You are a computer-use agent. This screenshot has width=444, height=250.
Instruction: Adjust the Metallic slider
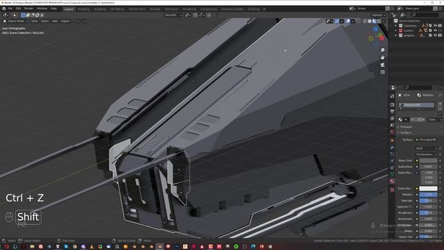coord(428,194)
